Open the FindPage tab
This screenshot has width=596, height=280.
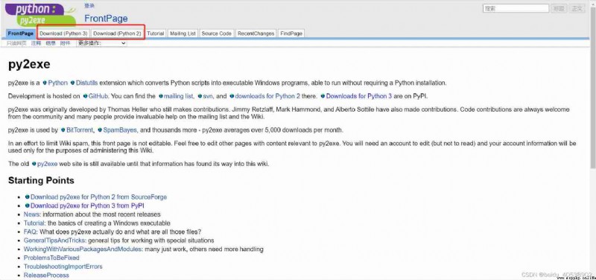291,34
